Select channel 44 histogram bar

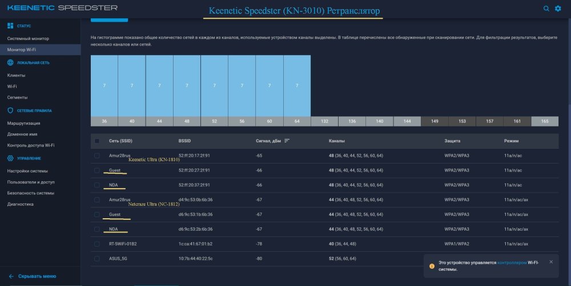click(159, 86)
